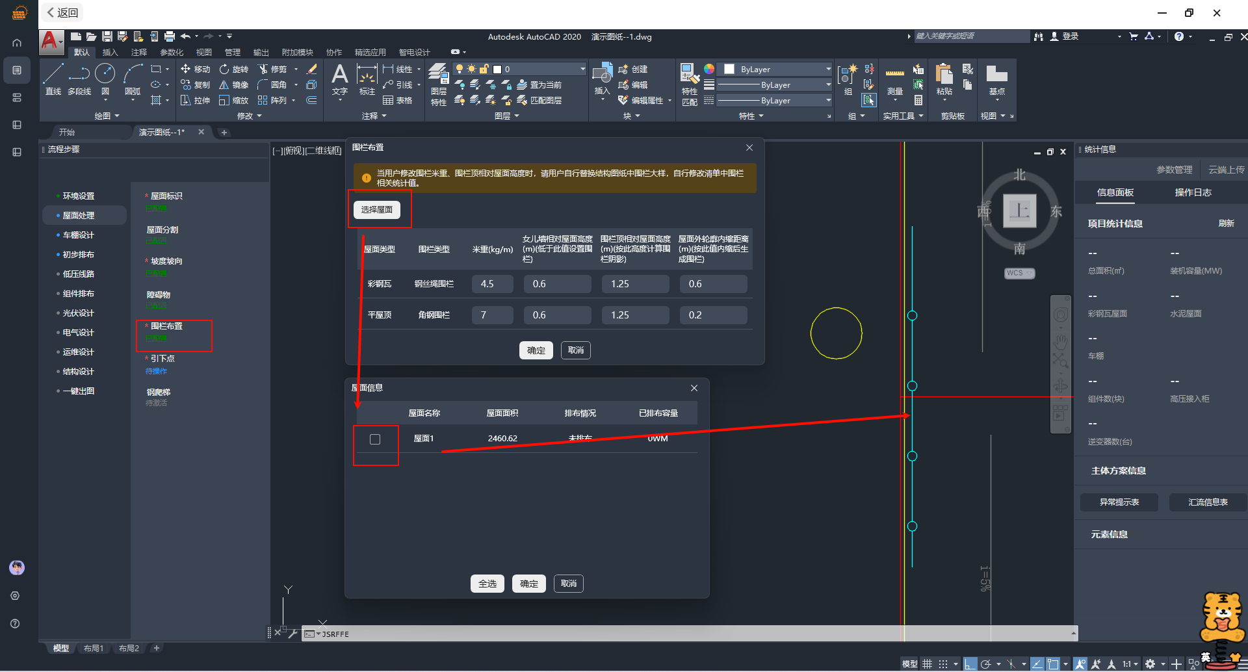
Task: Open the 注释 ribbon tab
Action: [x=139, y=52]
